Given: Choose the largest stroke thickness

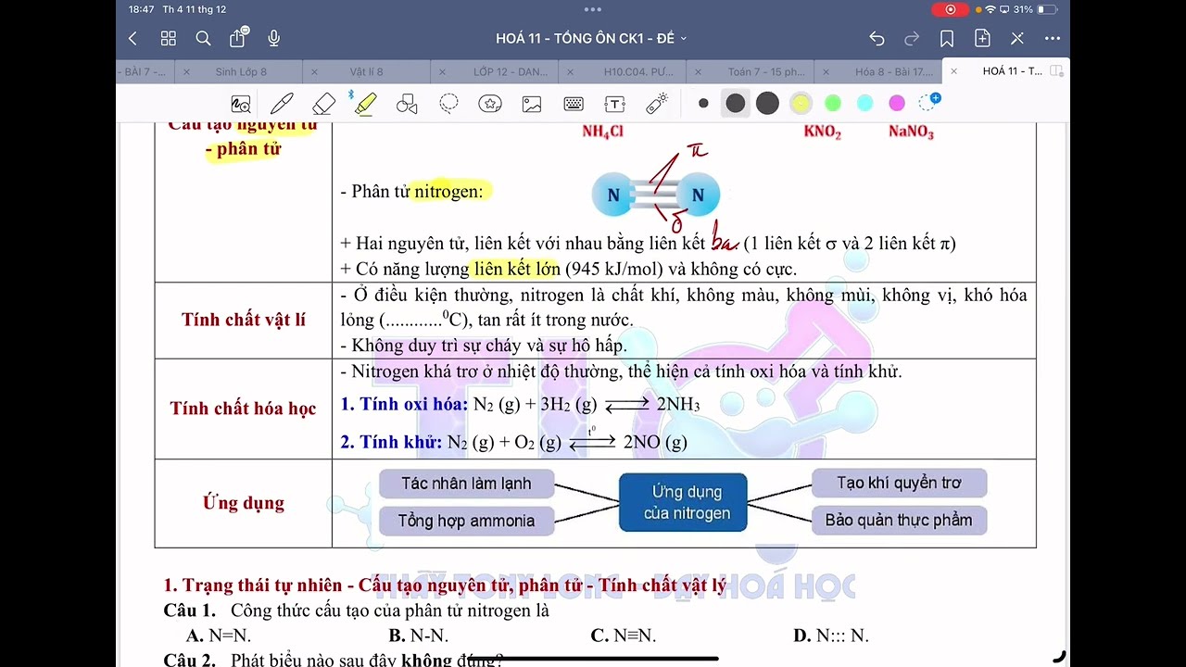Looking at the screenshot, I should click(767, 104).
